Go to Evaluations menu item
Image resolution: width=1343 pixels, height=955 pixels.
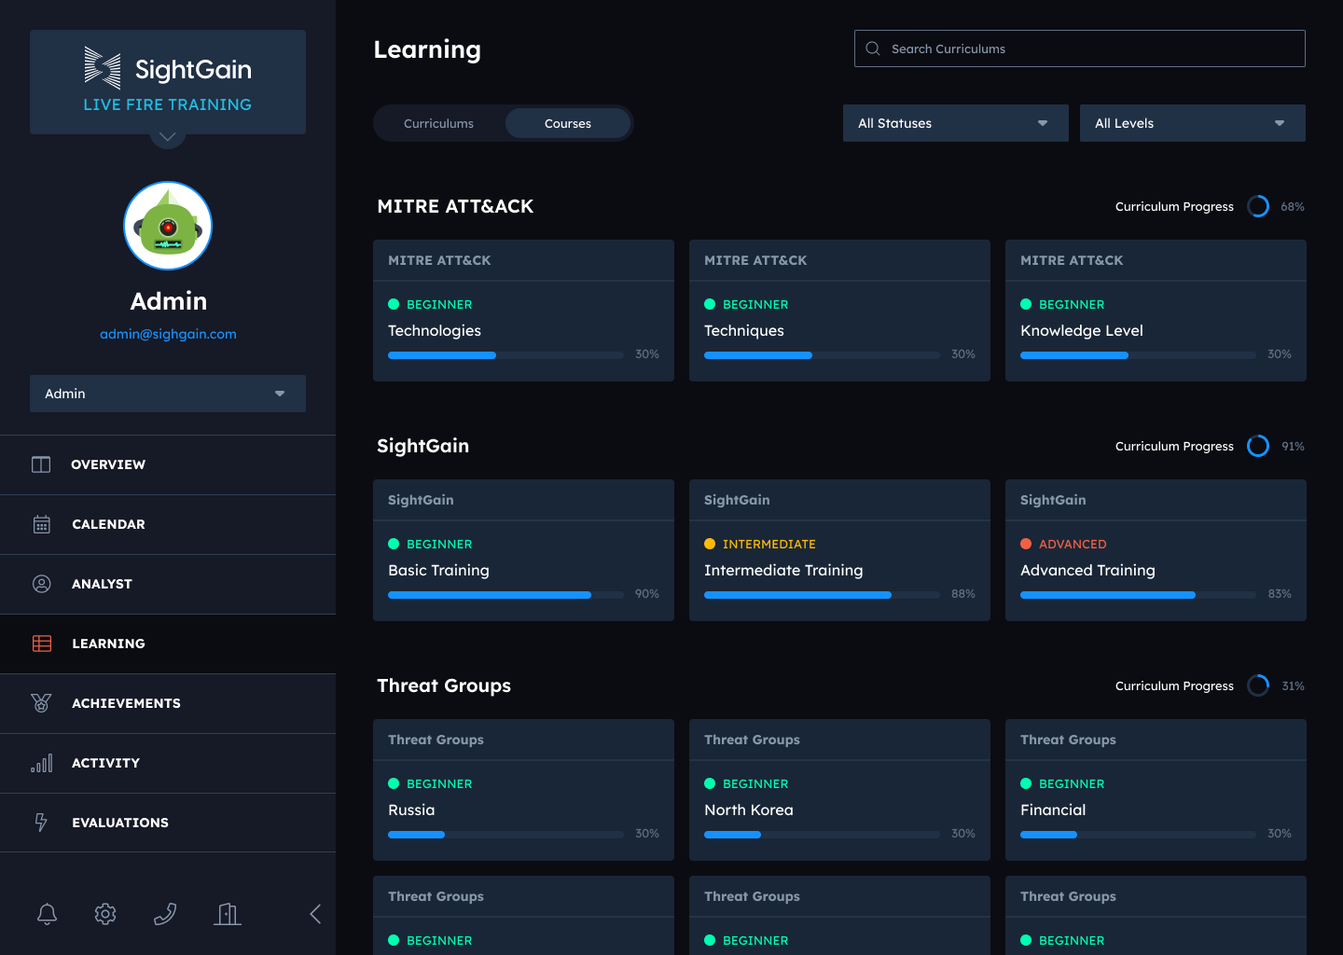coord(168,823)
